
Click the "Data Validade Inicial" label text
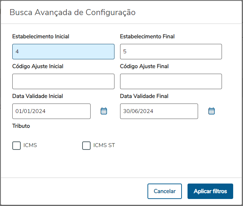(38, 96)
